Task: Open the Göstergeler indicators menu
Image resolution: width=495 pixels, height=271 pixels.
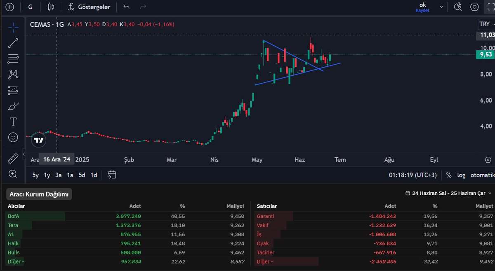Action: [x=89, y=7]
